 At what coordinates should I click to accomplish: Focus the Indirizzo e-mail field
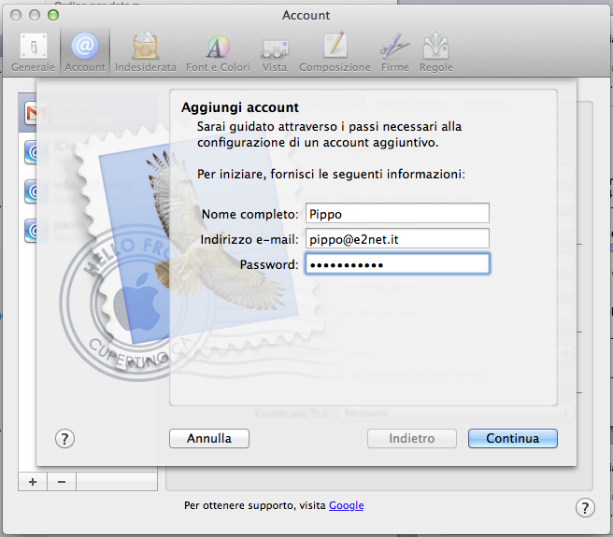(x=397, y=239)
